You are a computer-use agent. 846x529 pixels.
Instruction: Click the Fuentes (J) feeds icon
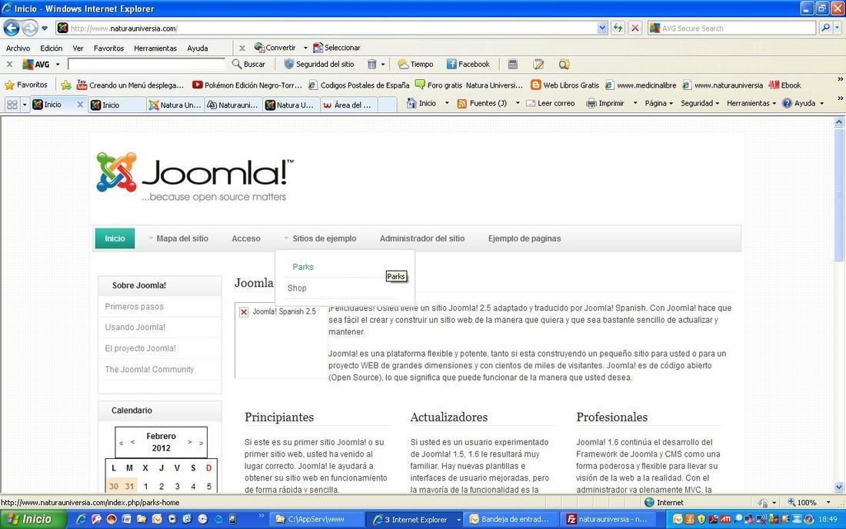pyautogui.click(x=462, y=103)
